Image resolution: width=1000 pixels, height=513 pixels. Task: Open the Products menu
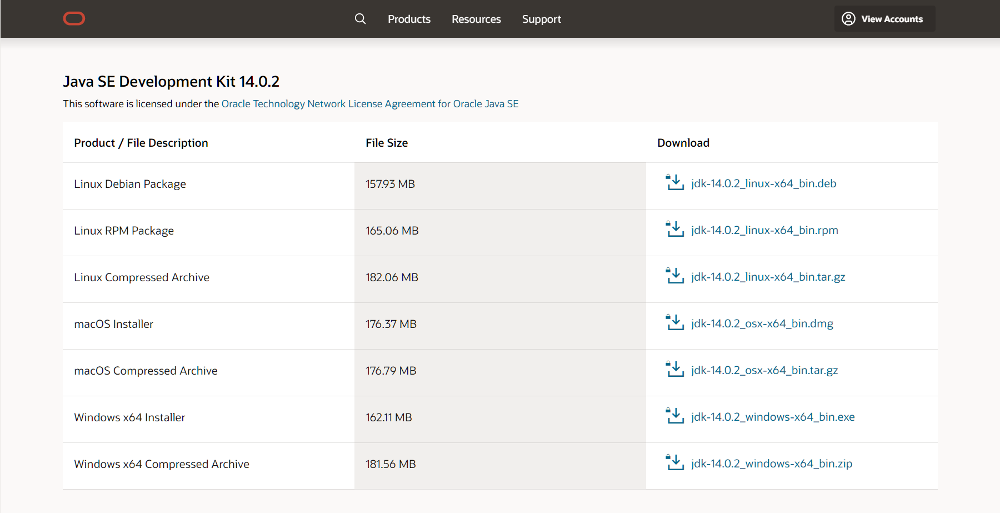409,19
